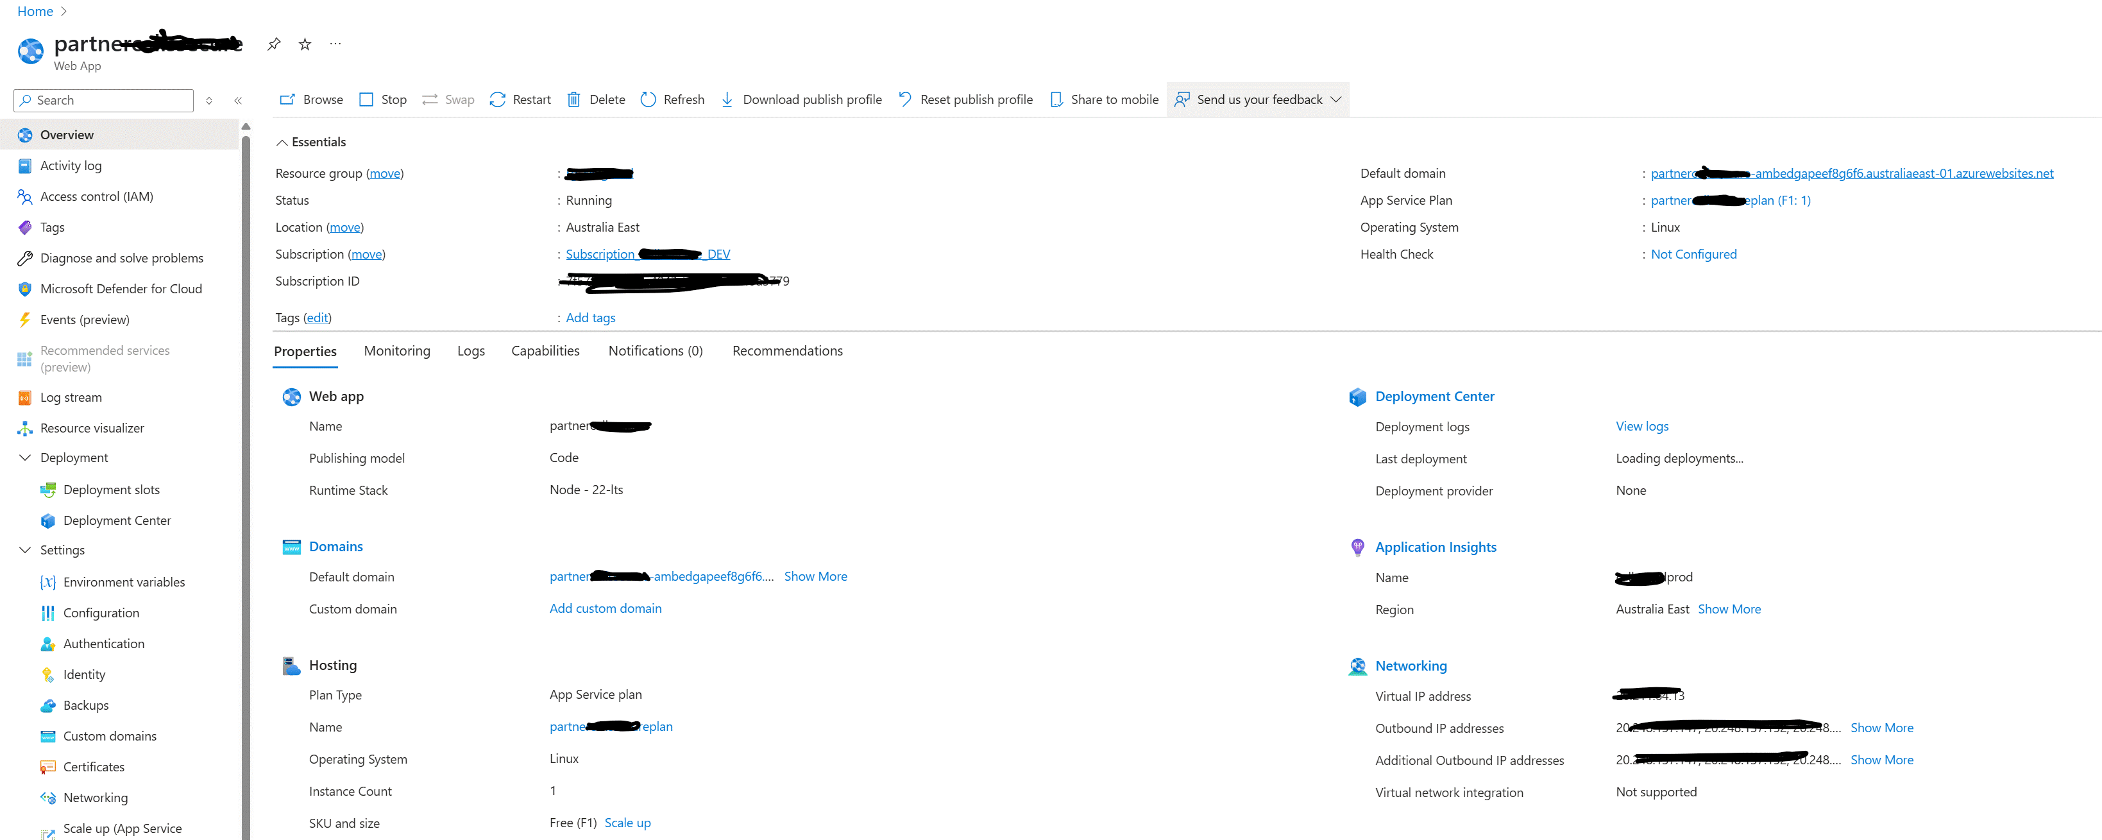The image size is (2102, 840).
Task: Collapse the Settings section
Action: pyautogui.click(x=24, y=550)
